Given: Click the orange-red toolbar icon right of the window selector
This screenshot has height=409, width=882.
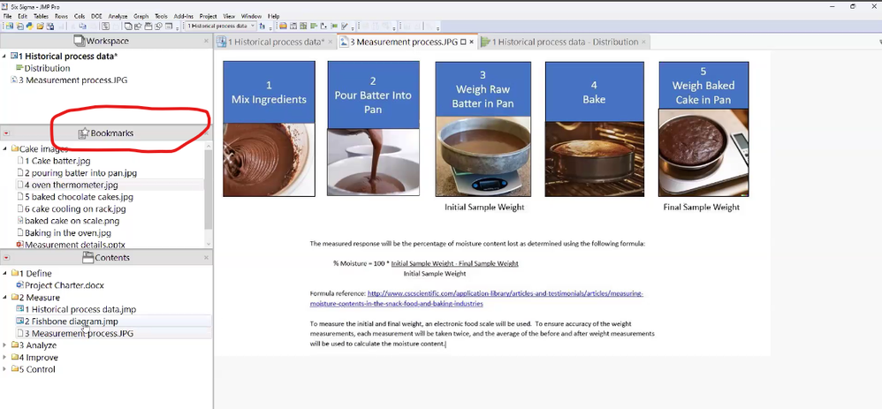Looking at the screenshot, I should coord(284,26).
